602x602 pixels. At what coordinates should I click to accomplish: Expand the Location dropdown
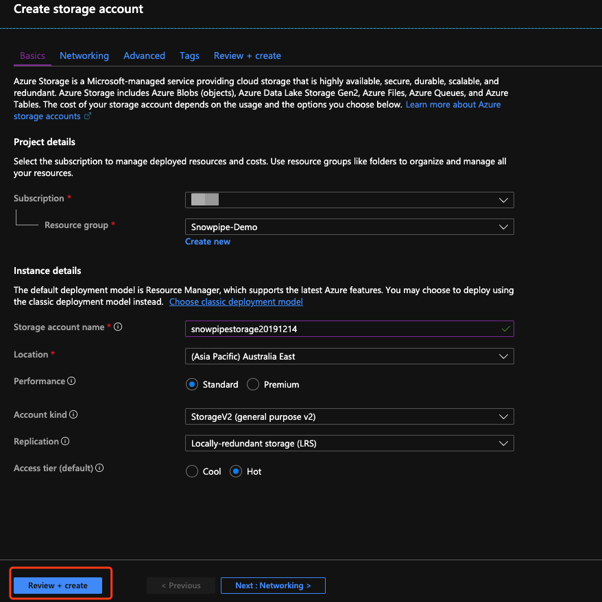[x=350, y=356]
